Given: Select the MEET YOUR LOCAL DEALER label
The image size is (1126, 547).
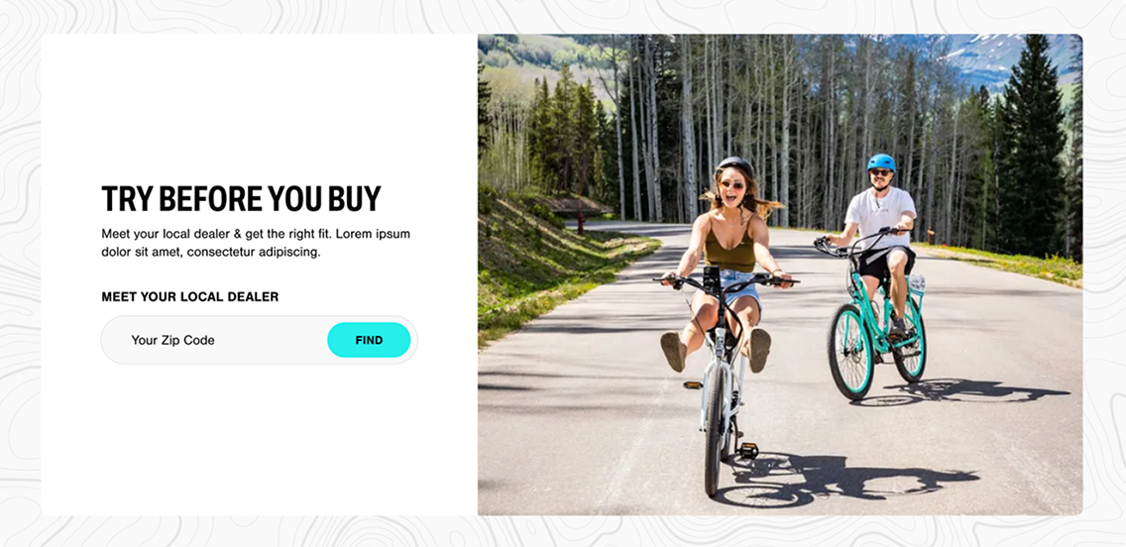Looking at the screenshot, I should tap(190, 296).
